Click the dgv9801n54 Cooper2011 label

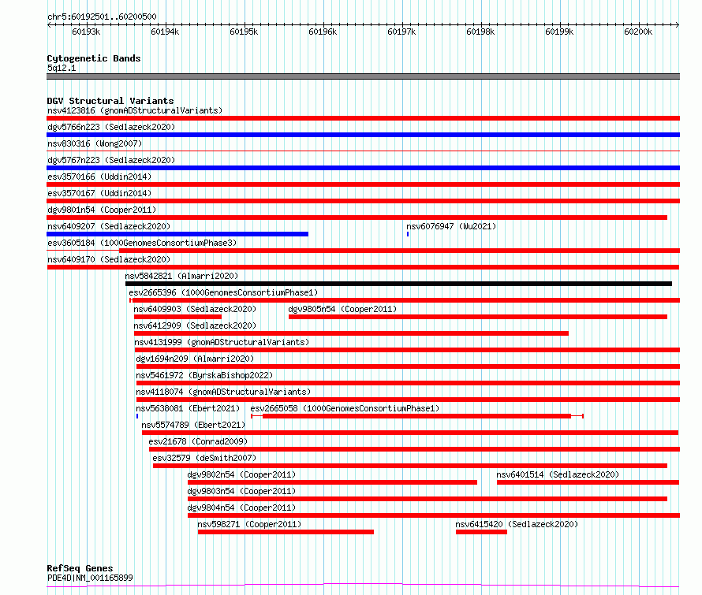pyautogui.click(x=102, y=210)
